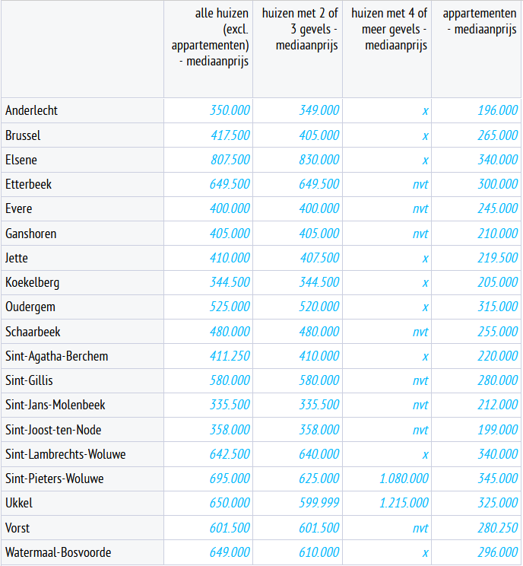
Task: Click the 1.215.000 value for Ukkel
Action: pyautogui.click(x=404, y=503)
